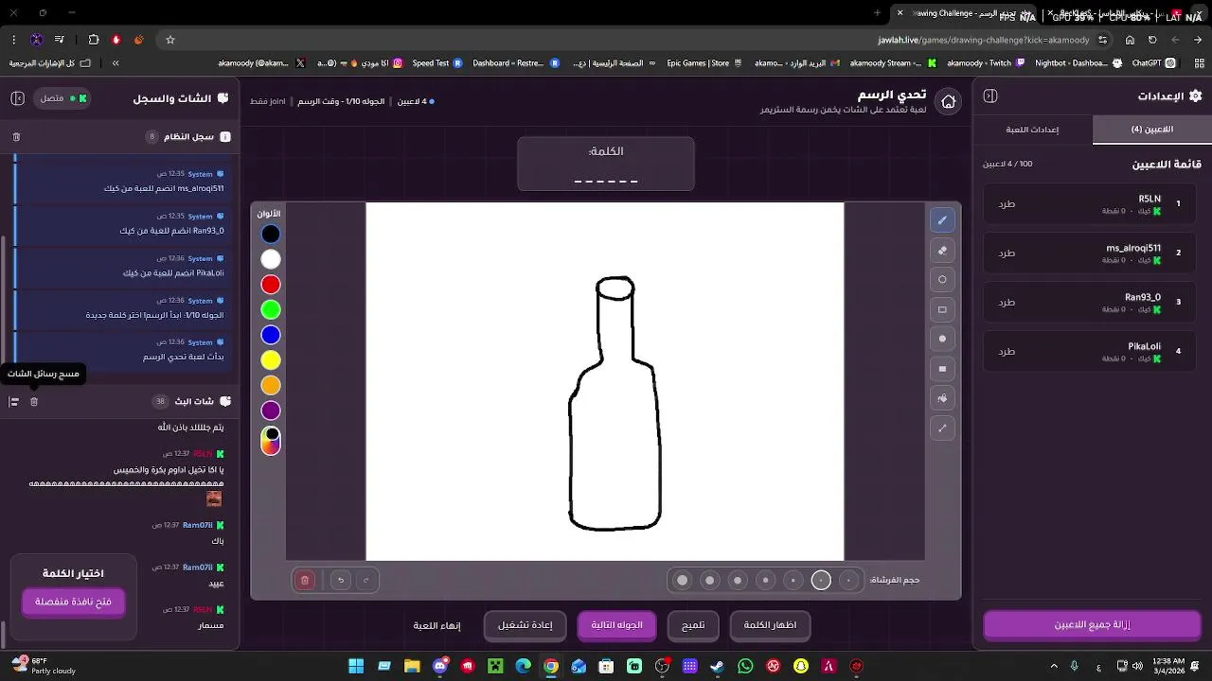Open the Windows Start menu
This screenshot has height=681, width=1212.
click(x=356, y=666)
